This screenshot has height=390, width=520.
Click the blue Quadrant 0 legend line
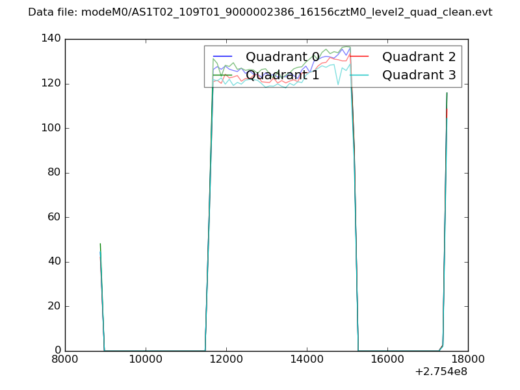coord(222,57)
